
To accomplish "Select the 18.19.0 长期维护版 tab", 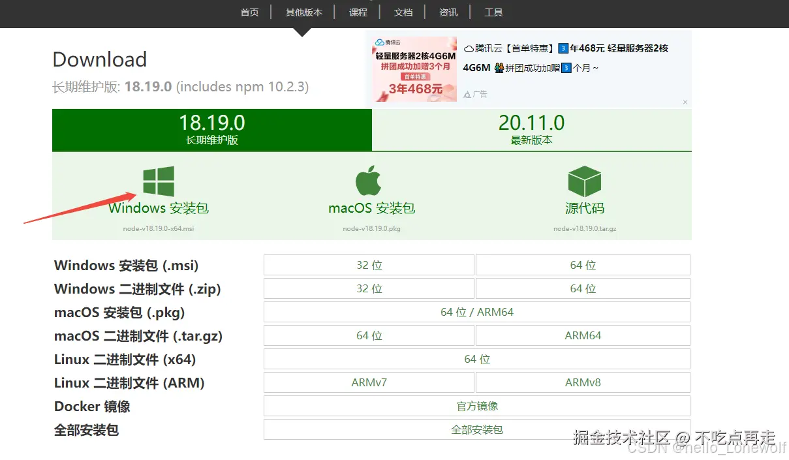I will click(x=212, y=130).
